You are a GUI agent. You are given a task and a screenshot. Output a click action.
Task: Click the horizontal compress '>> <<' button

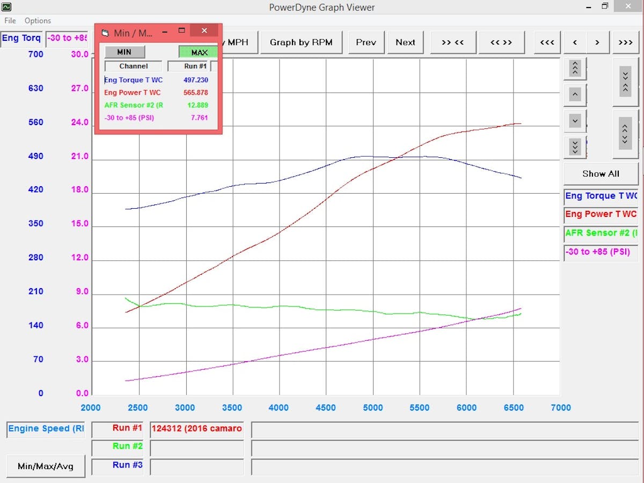tap(452, 42)
